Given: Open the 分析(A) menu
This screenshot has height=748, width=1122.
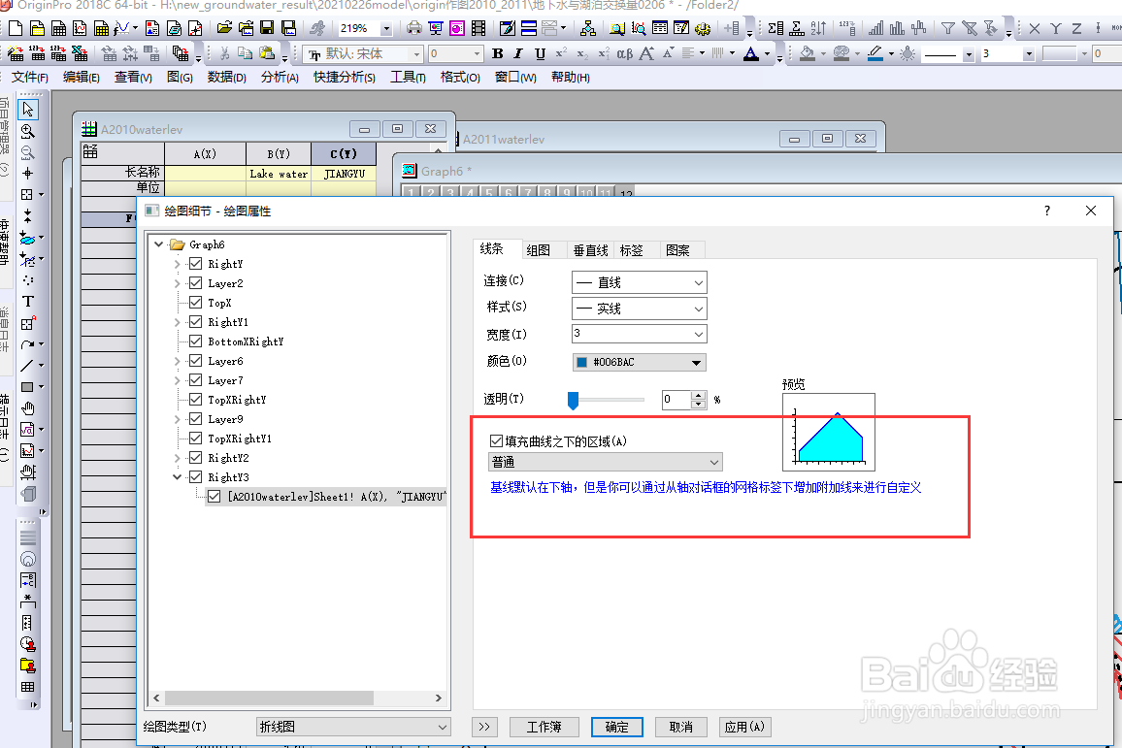Looking at the screenshot, I should point(280,78).
